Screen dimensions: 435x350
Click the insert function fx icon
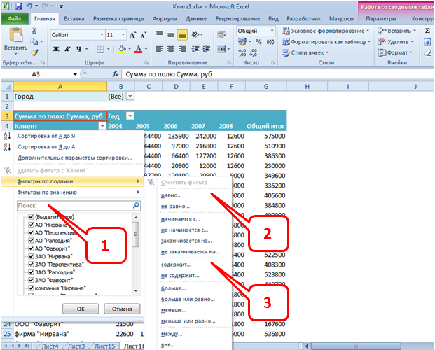(116, 73)
